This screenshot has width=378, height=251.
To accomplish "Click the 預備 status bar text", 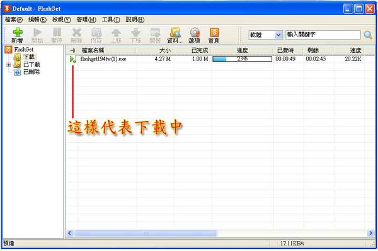I will (9, 243).
